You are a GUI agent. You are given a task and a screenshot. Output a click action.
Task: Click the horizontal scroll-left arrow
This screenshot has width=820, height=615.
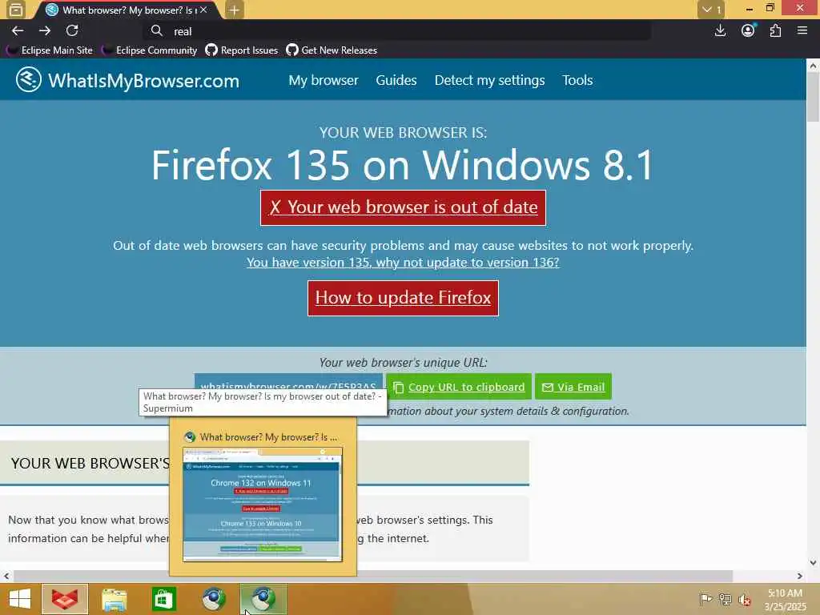[x=6, y=576]
